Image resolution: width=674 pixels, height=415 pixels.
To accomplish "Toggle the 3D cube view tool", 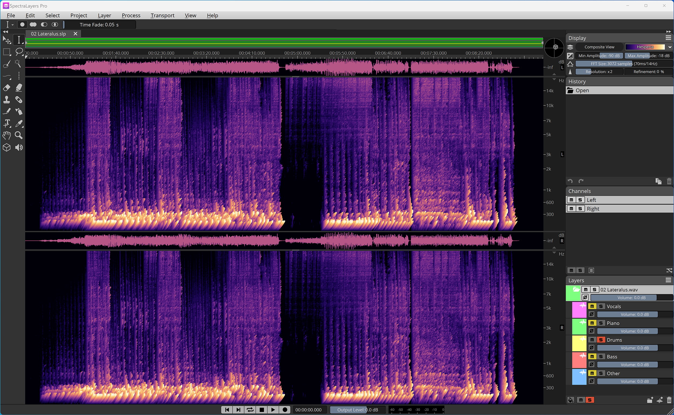I will (x=6, y=148).
